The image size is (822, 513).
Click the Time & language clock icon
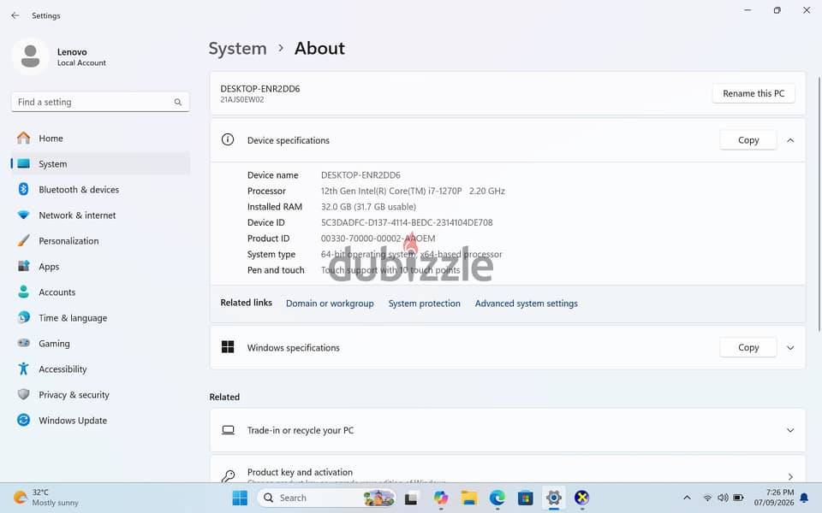coord(24,317)
